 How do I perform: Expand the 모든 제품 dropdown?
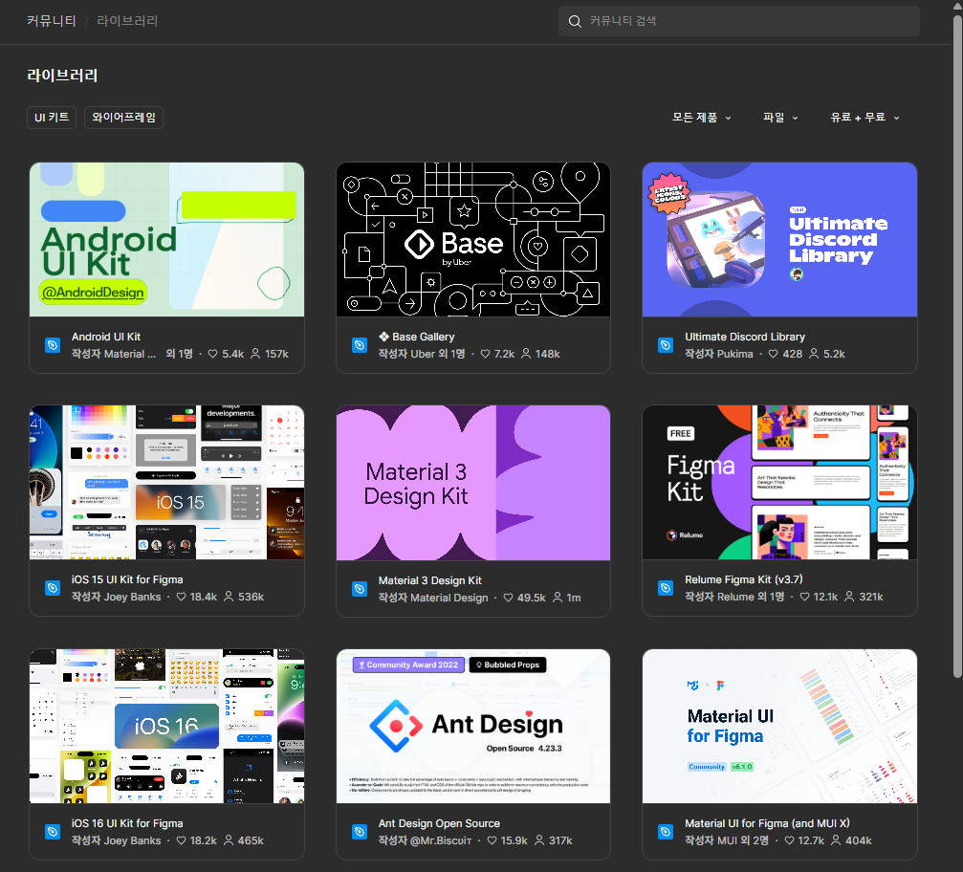tap(701, 118)
